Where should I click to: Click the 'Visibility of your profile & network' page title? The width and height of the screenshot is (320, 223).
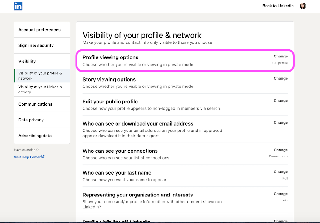(142, 35)
